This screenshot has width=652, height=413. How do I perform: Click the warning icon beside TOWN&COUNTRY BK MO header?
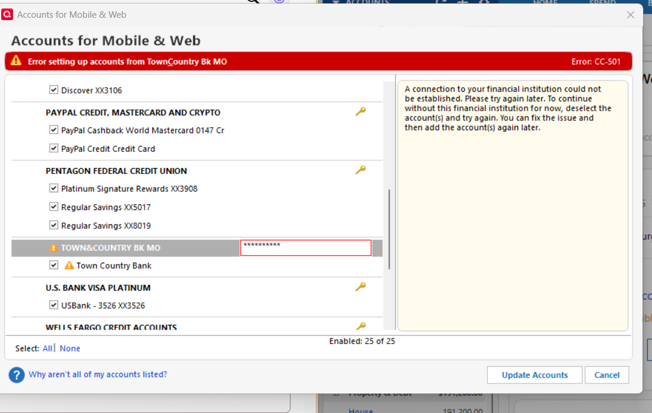[53, 248]
